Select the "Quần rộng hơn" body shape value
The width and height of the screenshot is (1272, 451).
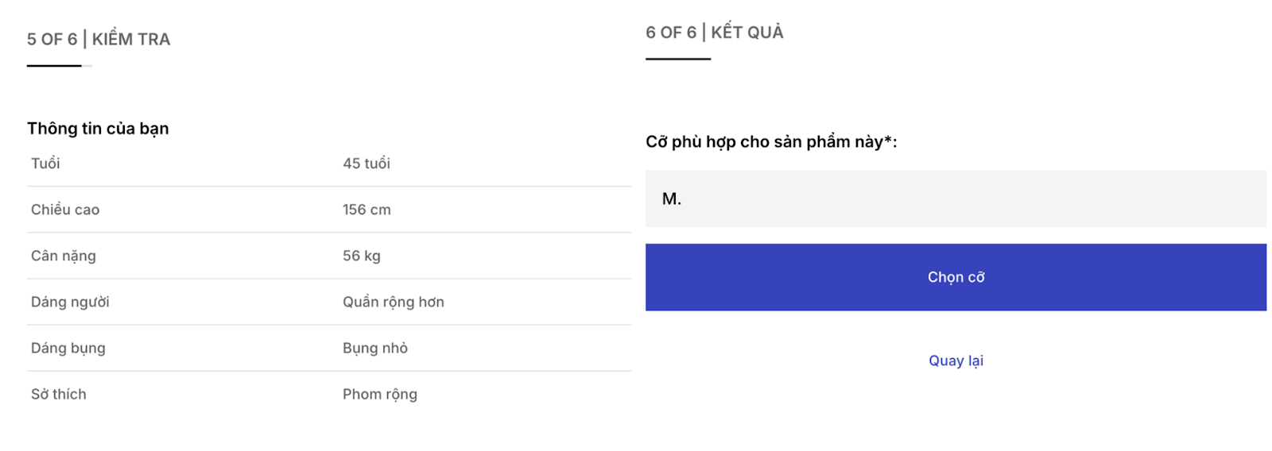pyautogui.click(x=393, y=302)
